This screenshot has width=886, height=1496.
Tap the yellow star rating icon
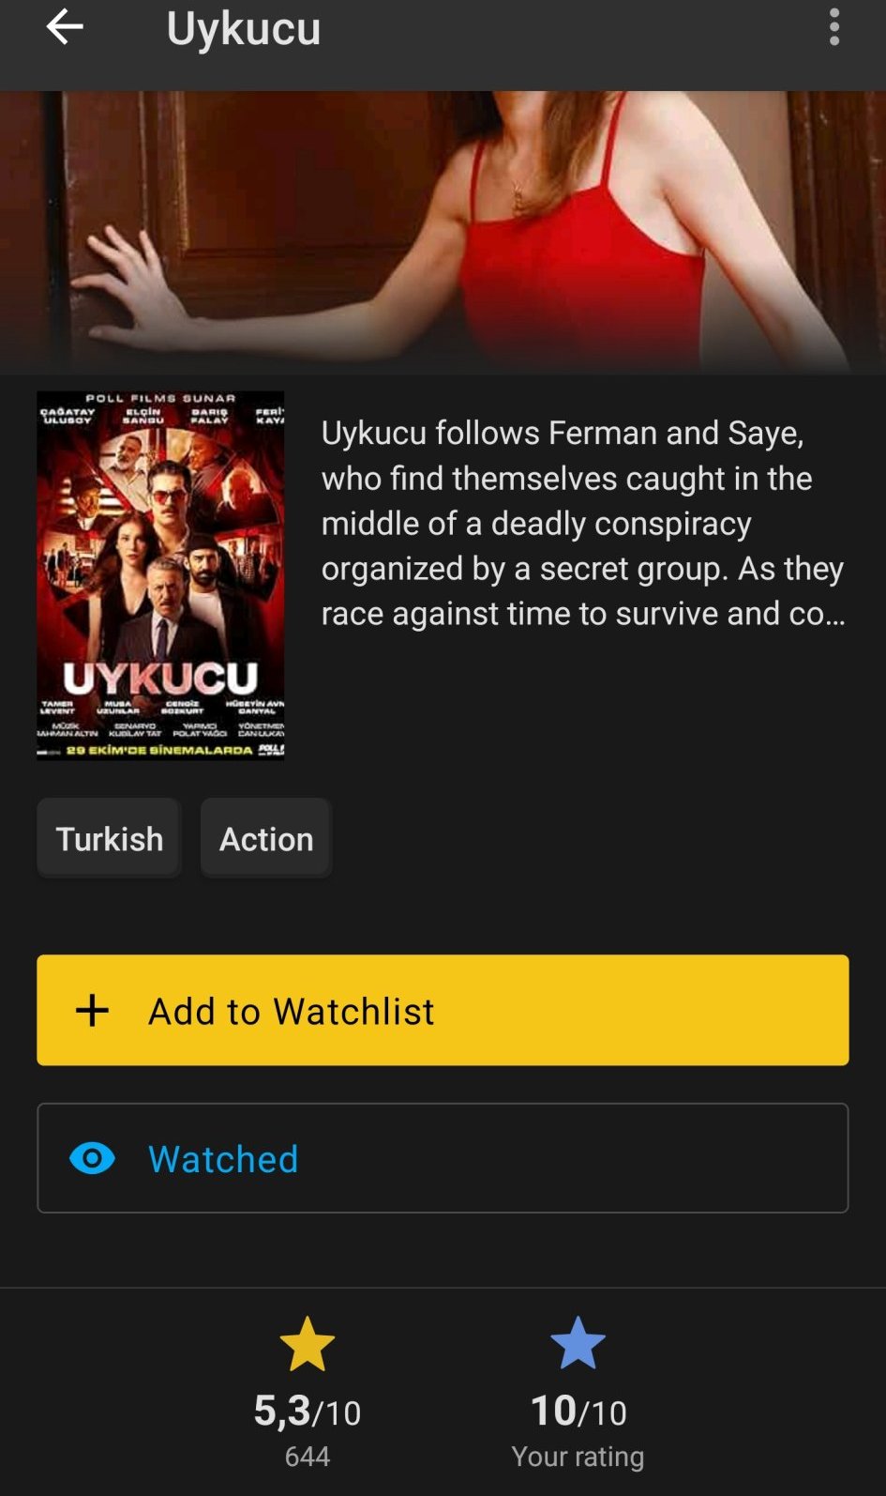click(308, 1344)
